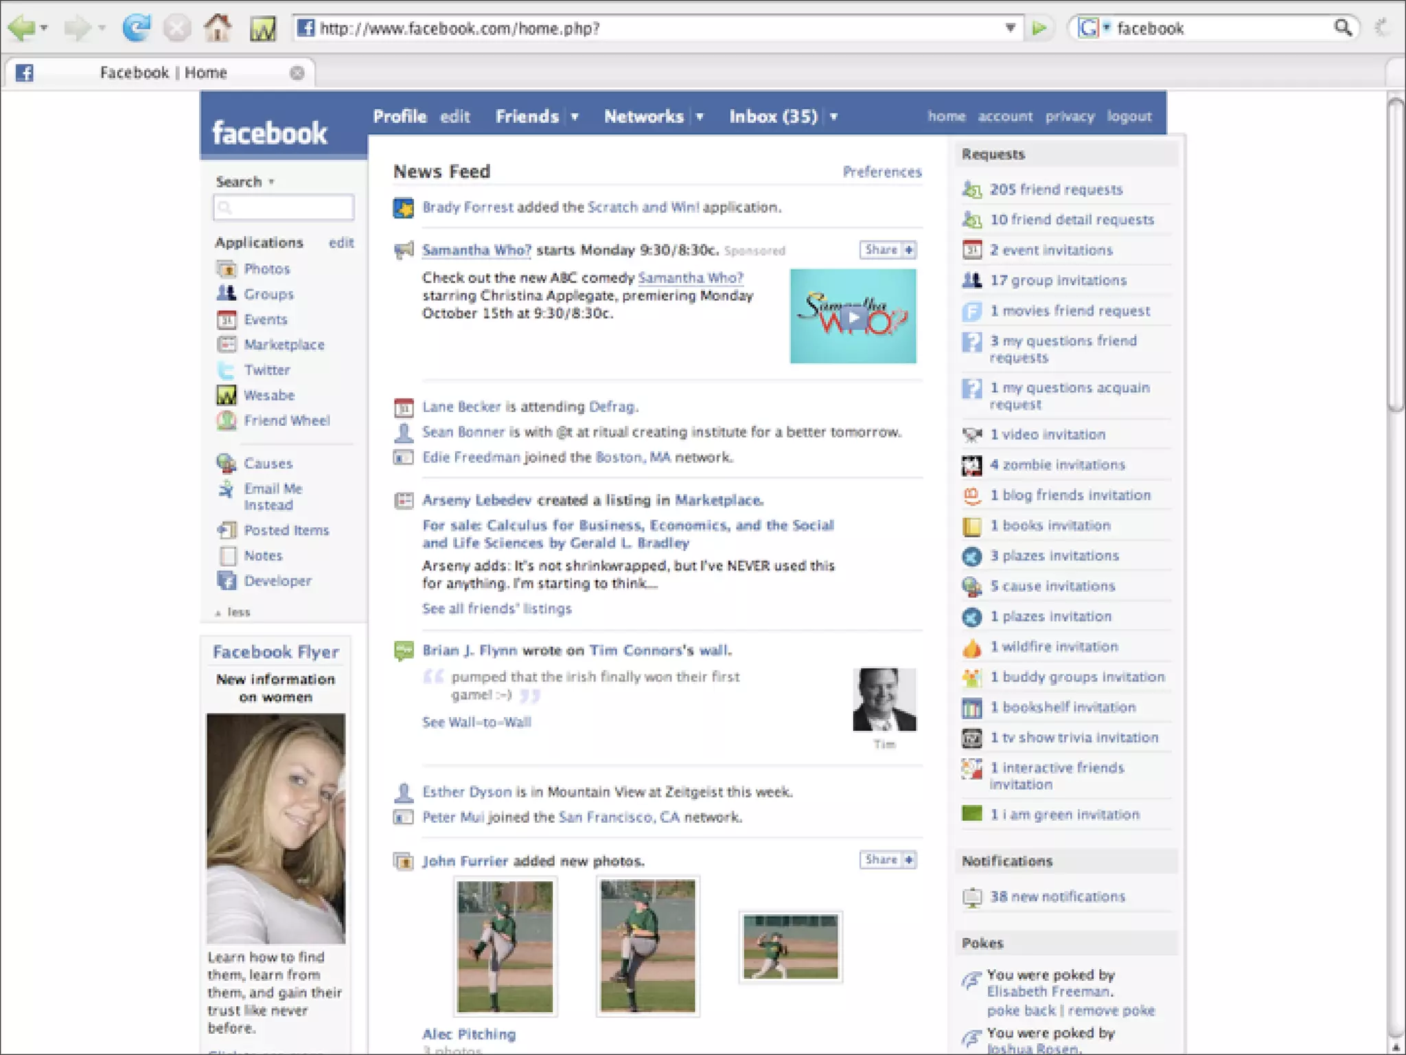This screenshot has width=1406, height=1055.
Task: Open the Friends menu item
Action: point(527,116)
